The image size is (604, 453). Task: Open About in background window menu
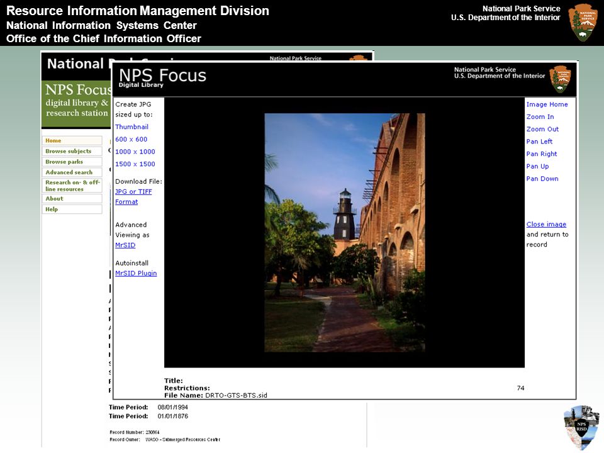pos(72,198)
